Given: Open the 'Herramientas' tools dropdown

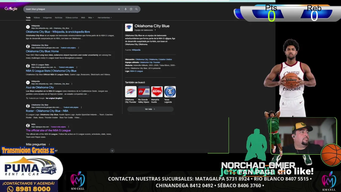Looking at the screenshot, I should pyautogui.click(x=104, y=18).
